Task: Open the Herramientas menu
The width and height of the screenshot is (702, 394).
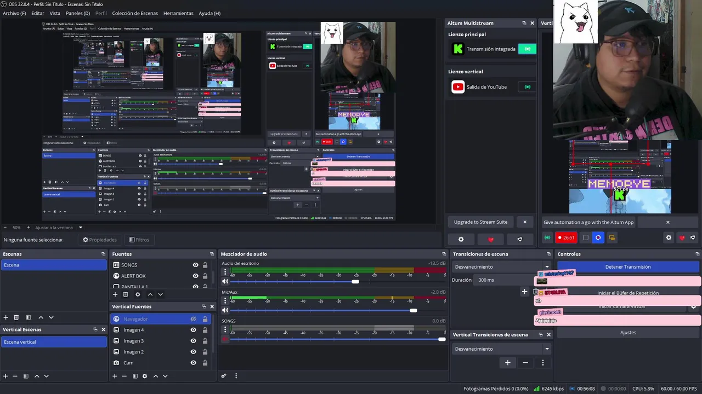Action: point(178,13)
